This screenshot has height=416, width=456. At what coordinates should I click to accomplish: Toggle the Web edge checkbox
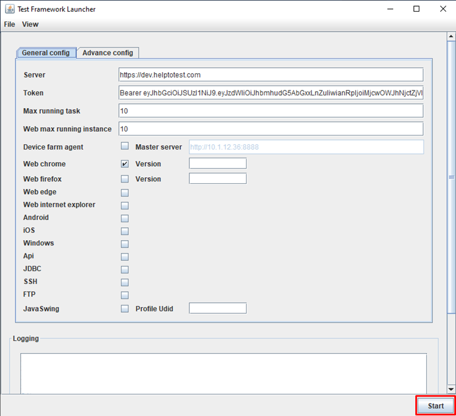125,192
